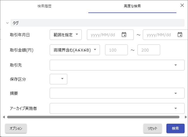Switch to the 検索履歴 tab
The height and width of the screenshot is (137, 188).
[x=45, y=6]
